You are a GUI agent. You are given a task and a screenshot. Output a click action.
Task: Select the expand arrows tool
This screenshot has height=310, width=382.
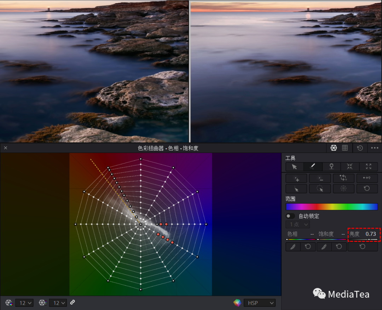(368, 167)
